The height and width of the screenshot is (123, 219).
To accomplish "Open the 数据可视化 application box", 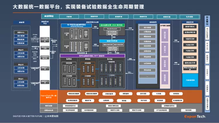I will [190, 26].
